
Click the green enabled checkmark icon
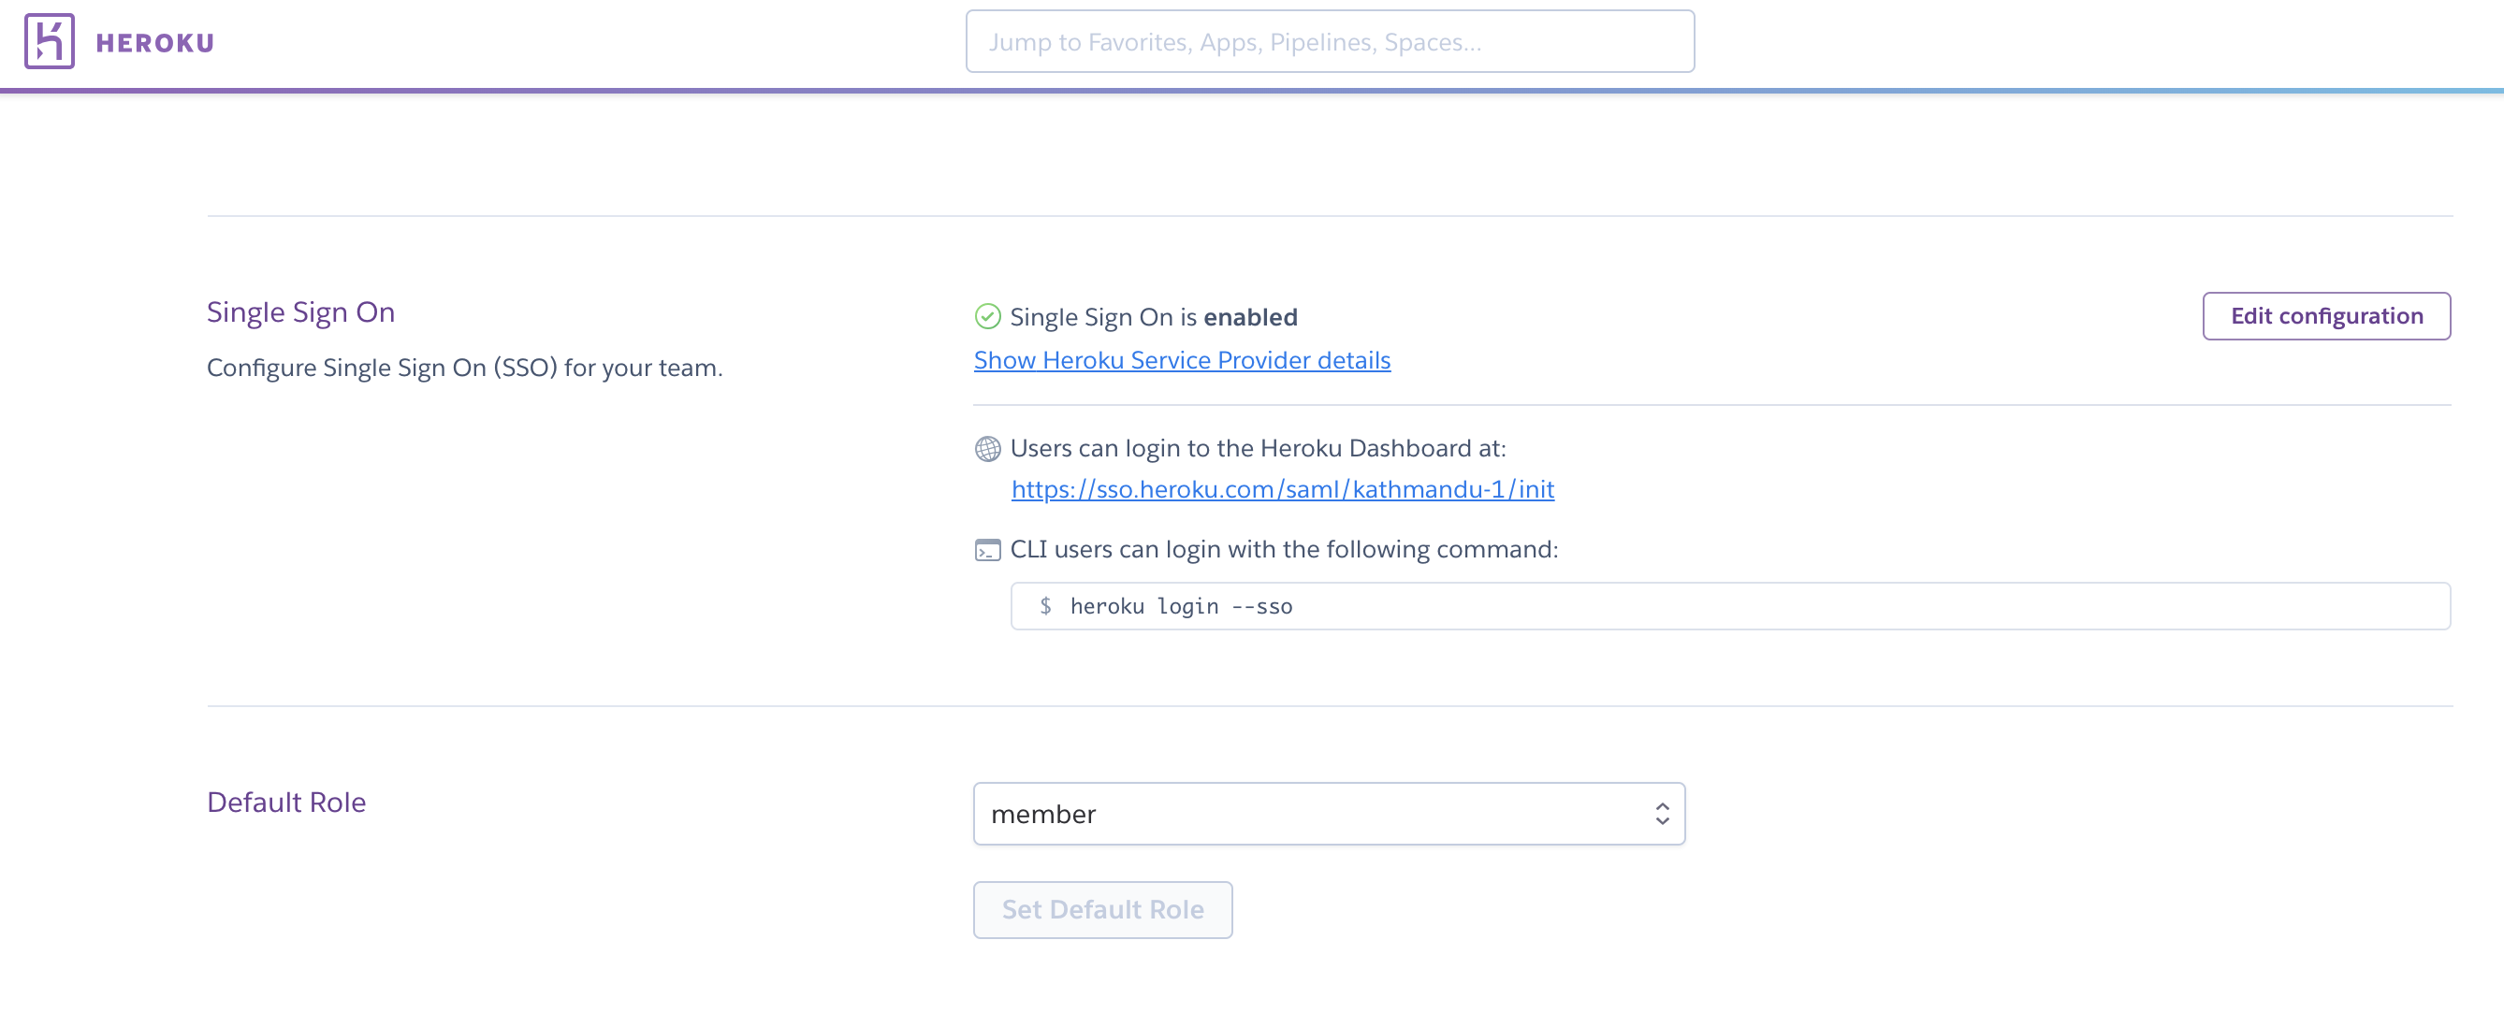tap(987, 317)
